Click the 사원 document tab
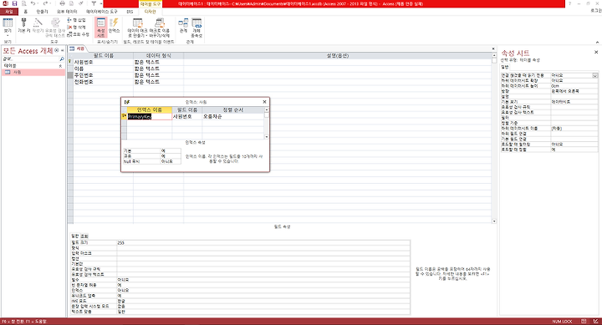 78,48
